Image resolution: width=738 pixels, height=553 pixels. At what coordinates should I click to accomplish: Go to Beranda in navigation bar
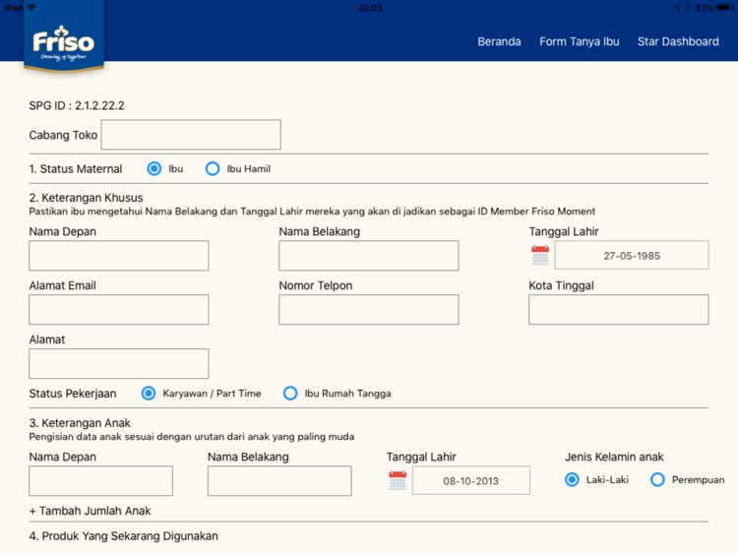coord(499,41)
